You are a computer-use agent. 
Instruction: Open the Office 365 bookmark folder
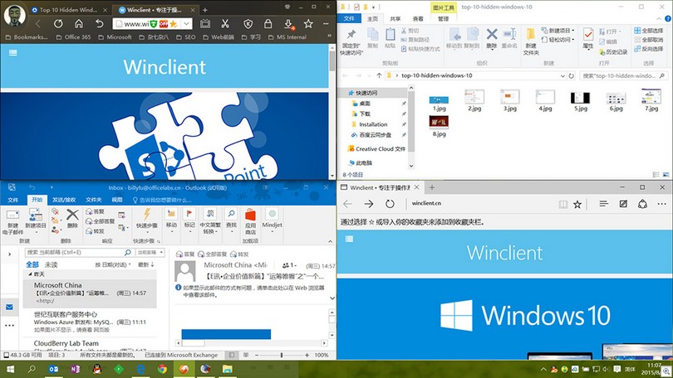(73, 37)
